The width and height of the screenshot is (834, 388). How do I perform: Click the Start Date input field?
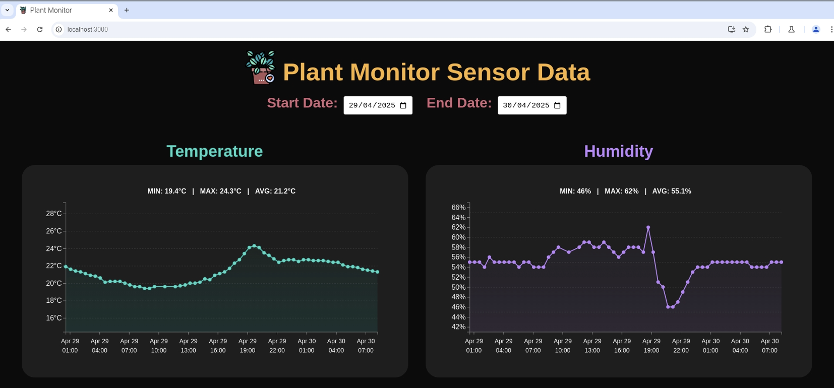point(372,105)
